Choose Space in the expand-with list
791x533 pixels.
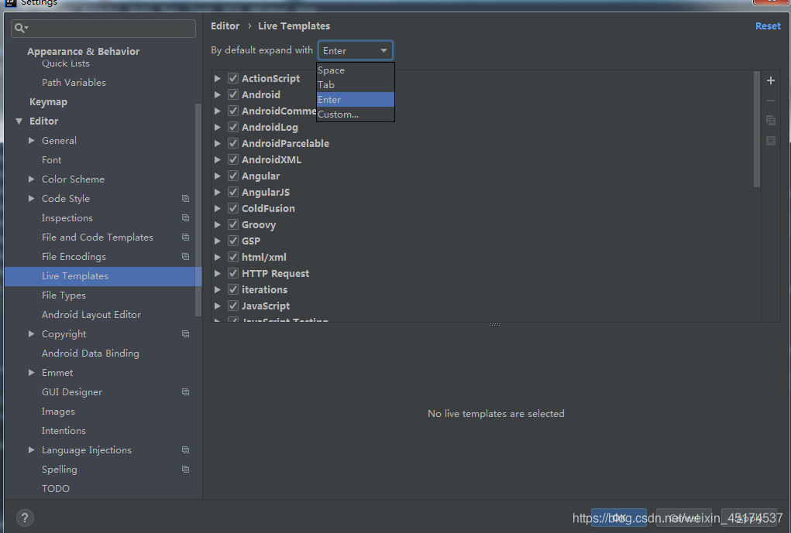[x=355, y=70]
